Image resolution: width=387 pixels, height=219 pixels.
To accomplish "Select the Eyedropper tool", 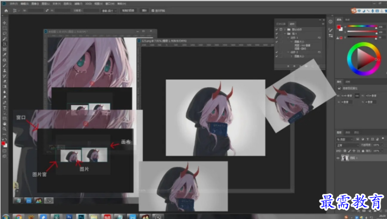I will (4, 54).
